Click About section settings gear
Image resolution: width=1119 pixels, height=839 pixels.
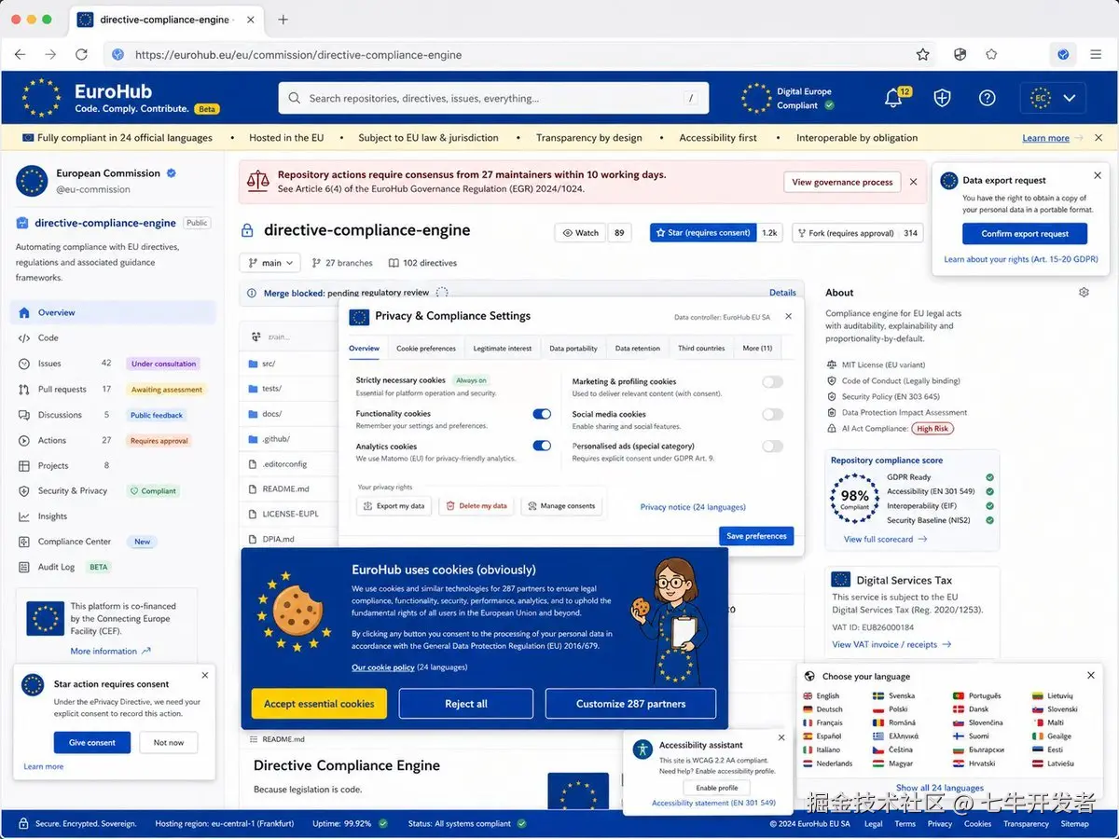tap(1084, 293)
